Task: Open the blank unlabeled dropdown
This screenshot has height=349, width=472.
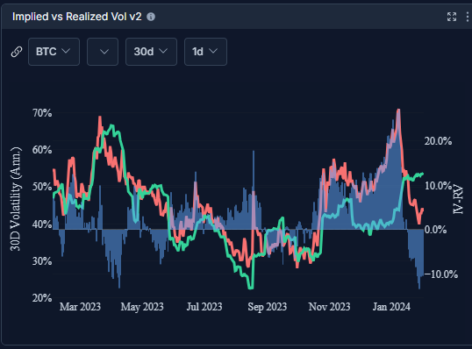Action: click(x=103, y=52)
